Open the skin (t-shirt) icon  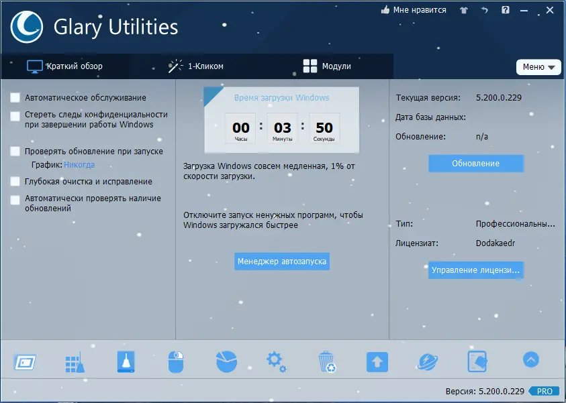tap(464, 10)
